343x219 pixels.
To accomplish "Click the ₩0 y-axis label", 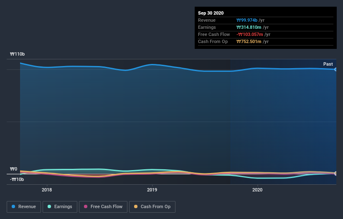I will point(13,169).
